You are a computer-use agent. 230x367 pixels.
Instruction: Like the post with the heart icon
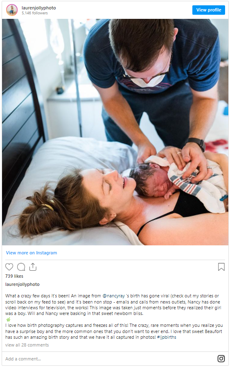[x=9, y=267]
